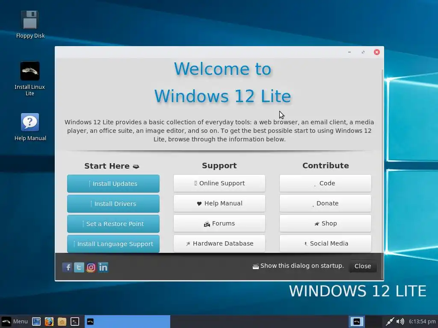Click the dialog's vertical scrollbar
Image resolution: width=438 pixels, height=328 pixels.
point(382,174)
